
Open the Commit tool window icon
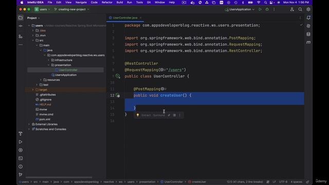point(21,26)
